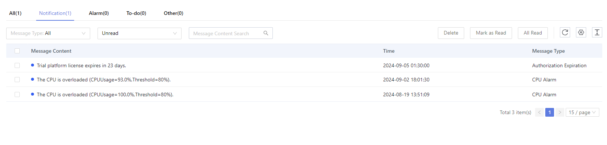Open the All(1) tab
Viewport: 607px width, 145px height.
pyautogui.click(x=15, y=13)
